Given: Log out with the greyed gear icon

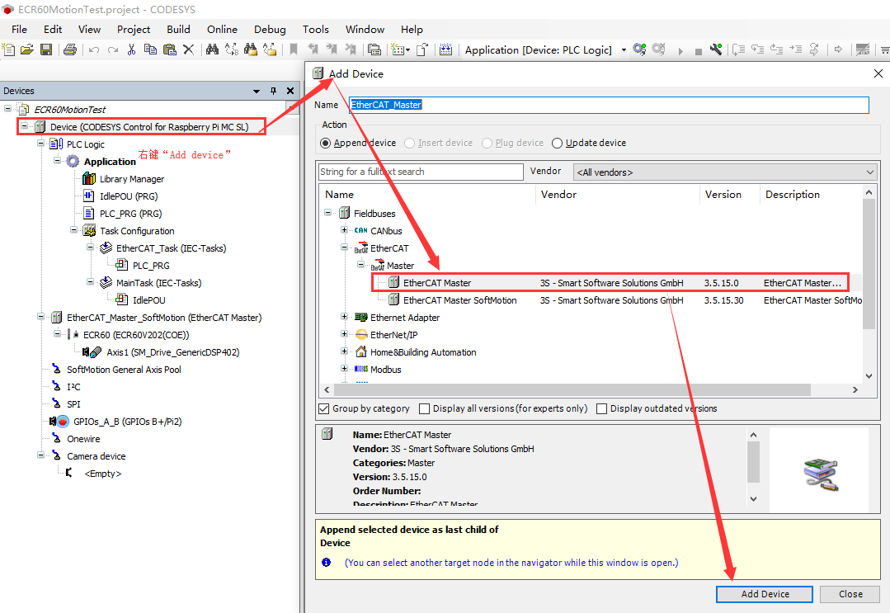Looking at the screenshot, I should pyautogui.click(x=658, y=50).
